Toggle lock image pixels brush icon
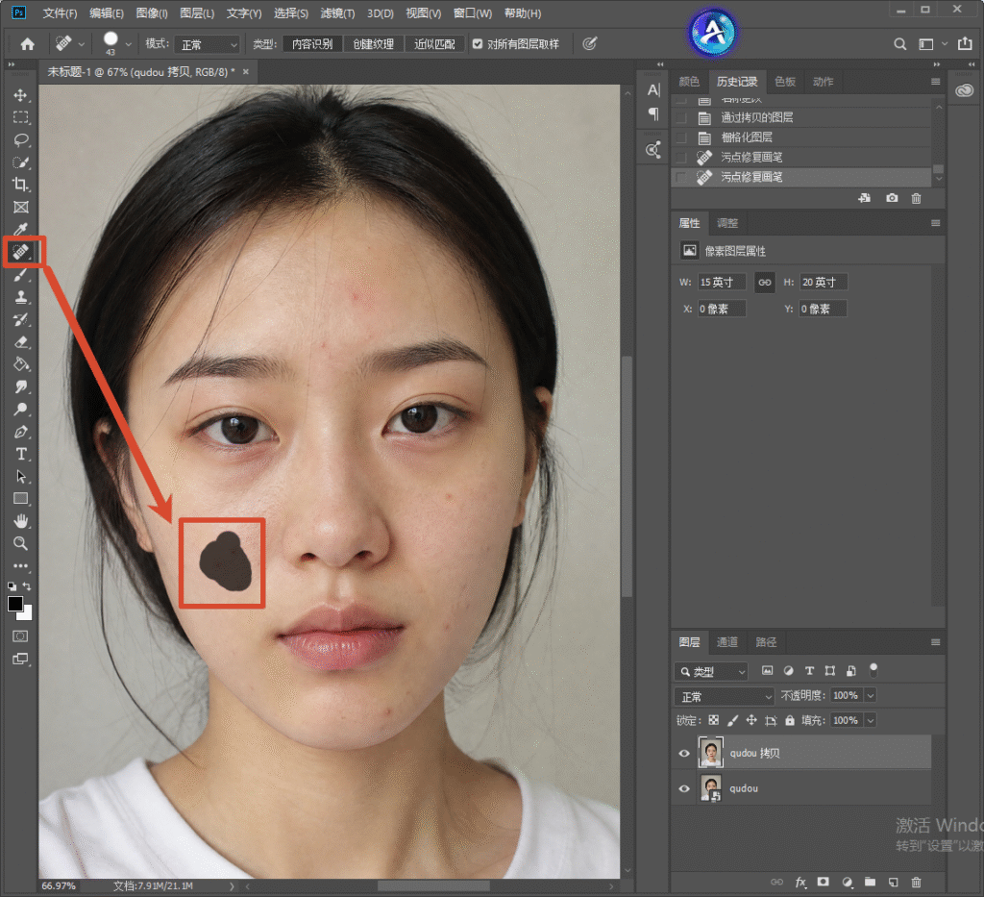 (x=732, y=720)
